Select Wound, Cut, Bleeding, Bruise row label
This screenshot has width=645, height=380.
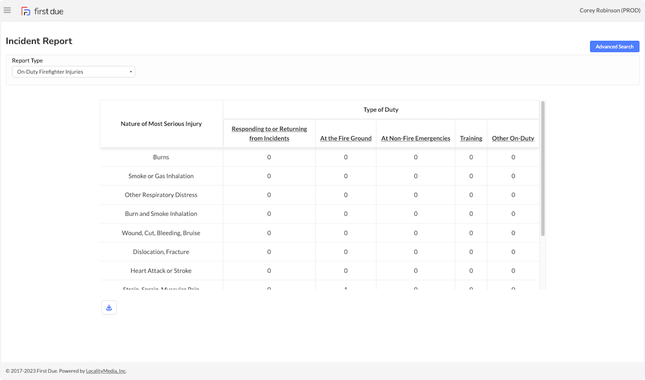[x=161, y=233]
